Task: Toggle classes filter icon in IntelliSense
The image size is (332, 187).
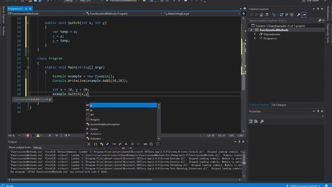Action: (x=102, y=144)
